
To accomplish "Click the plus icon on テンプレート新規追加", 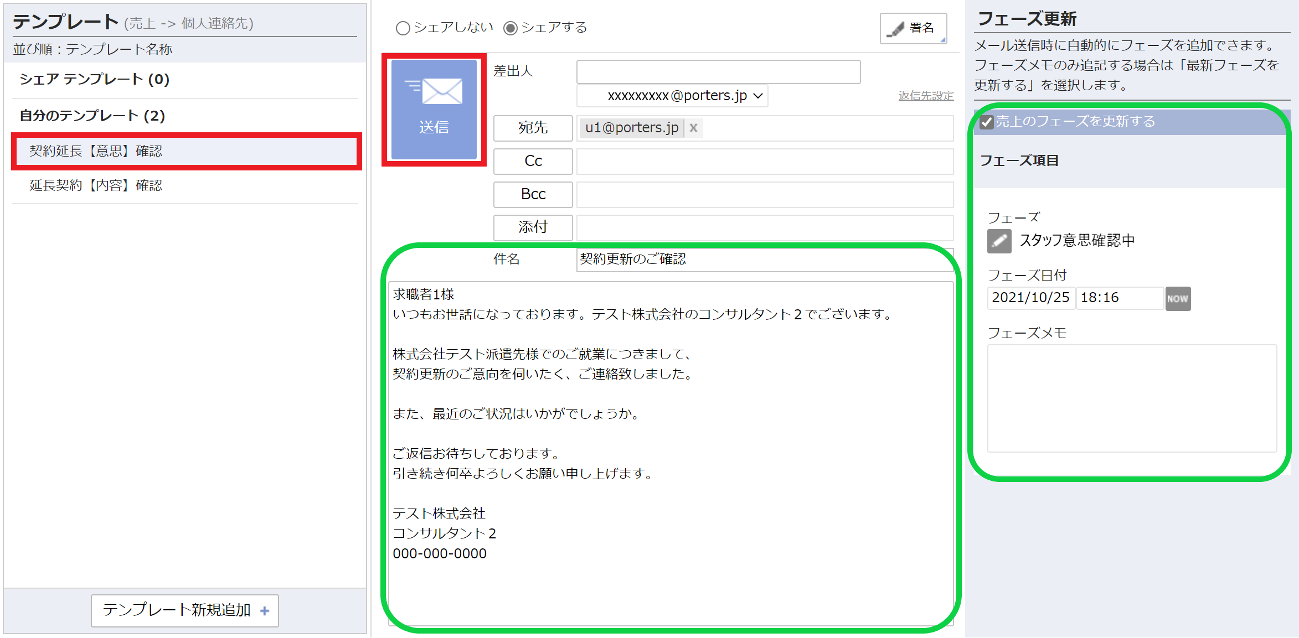I will click(265, 611).
